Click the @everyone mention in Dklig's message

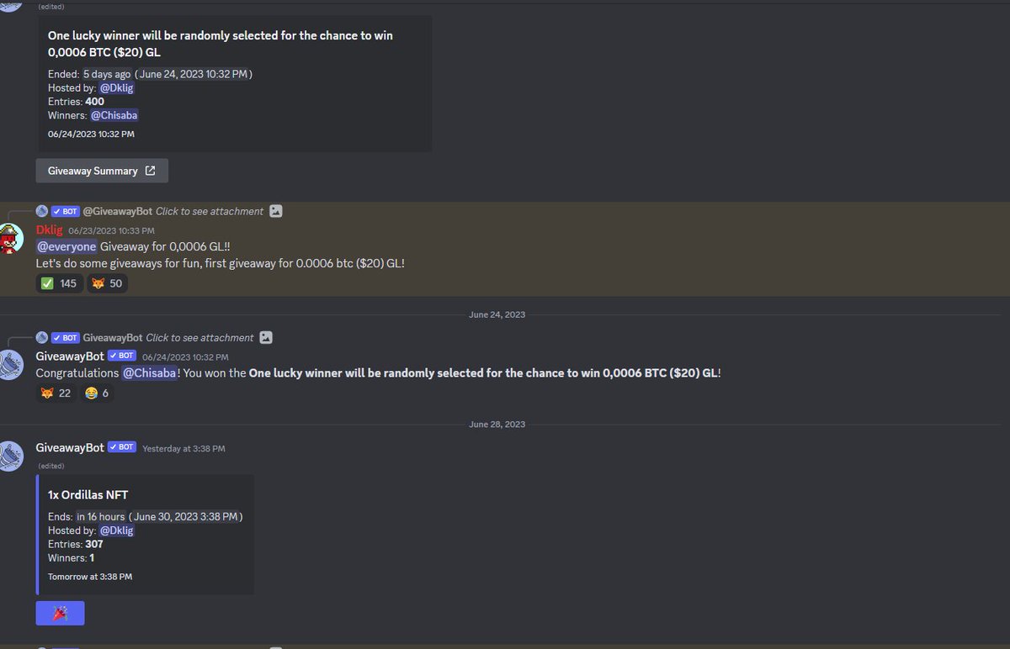click(66, 246)
